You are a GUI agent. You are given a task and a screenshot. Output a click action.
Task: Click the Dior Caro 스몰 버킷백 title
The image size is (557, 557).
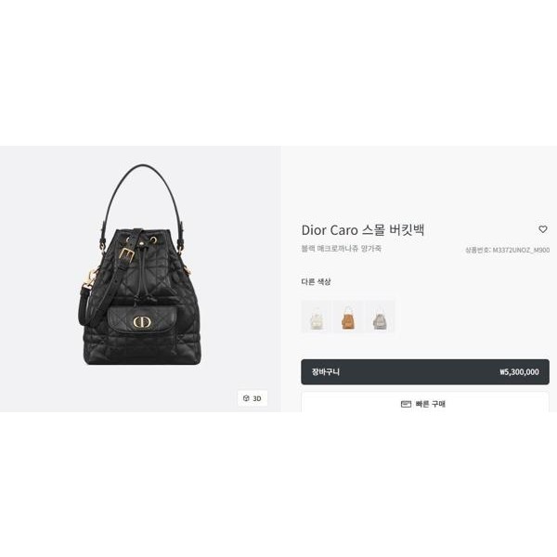tap(363, 230)
